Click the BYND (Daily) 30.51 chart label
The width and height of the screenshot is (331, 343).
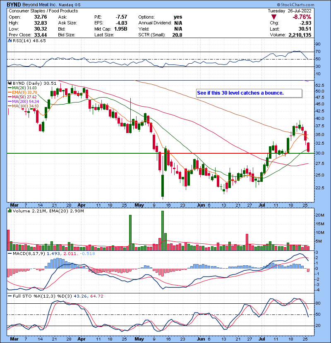35,83
